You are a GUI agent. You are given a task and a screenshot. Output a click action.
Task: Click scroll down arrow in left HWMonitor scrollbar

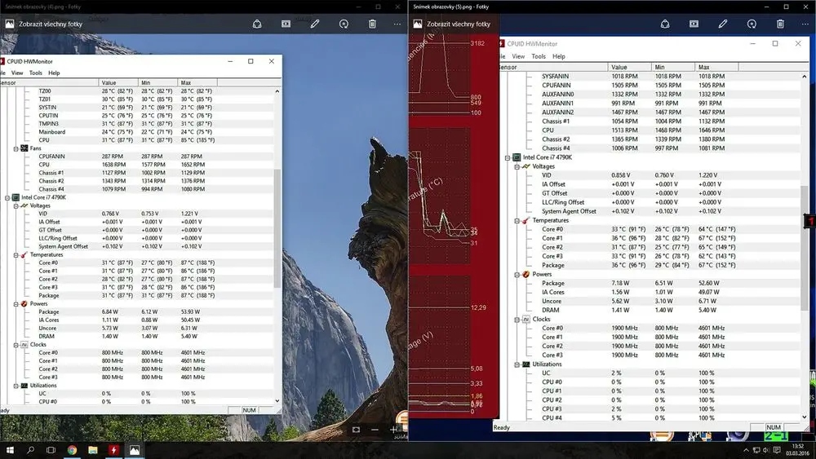coord(277,401)
